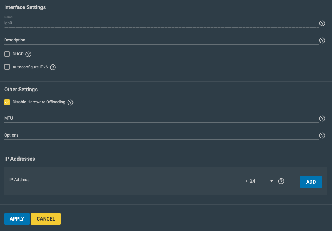Screen dimensions: 332x231
Task: Select the Options input field
Action: 161,135
